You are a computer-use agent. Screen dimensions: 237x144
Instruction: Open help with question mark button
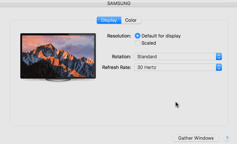[227, 138]
